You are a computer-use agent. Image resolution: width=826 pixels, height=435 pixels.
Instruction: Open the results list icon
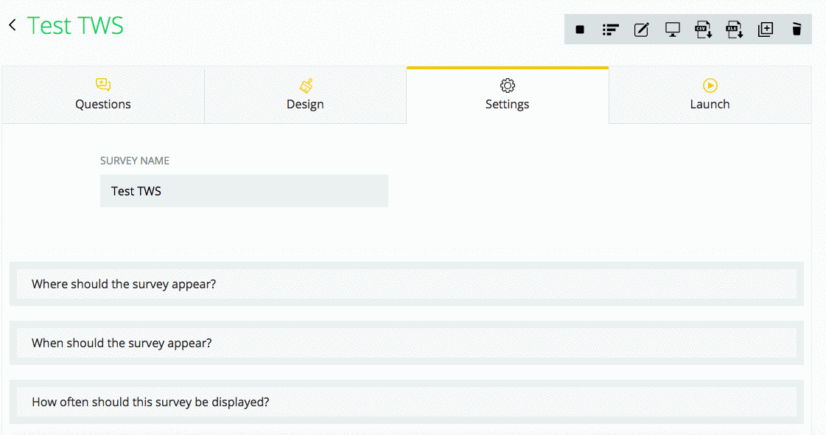(610, 29)
